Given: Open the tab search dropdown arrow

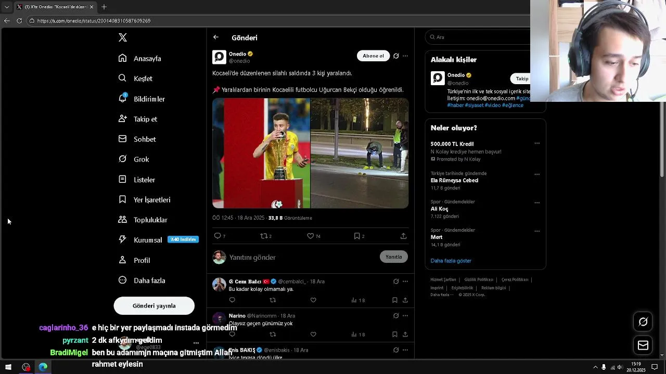Looking at the screenshot, I should (x=6, y=7).
